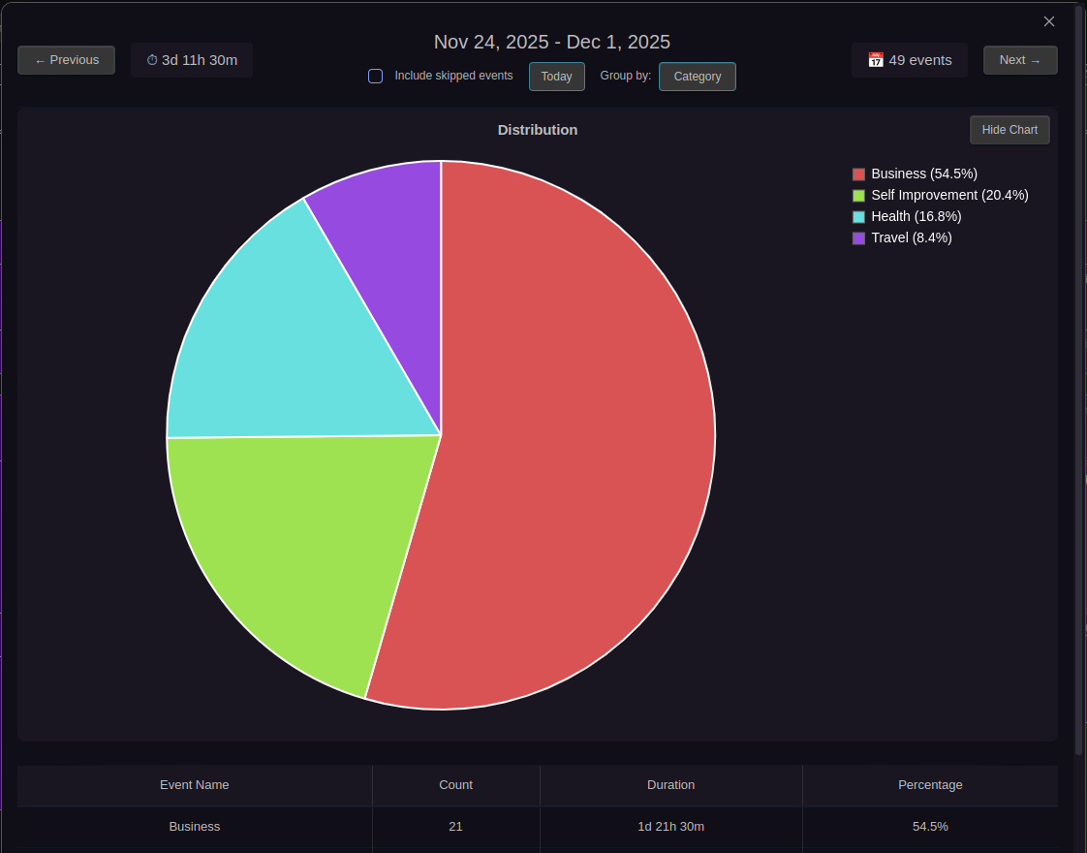
Task: Click Previous to view the prior week
Action: tap(66, 59)
